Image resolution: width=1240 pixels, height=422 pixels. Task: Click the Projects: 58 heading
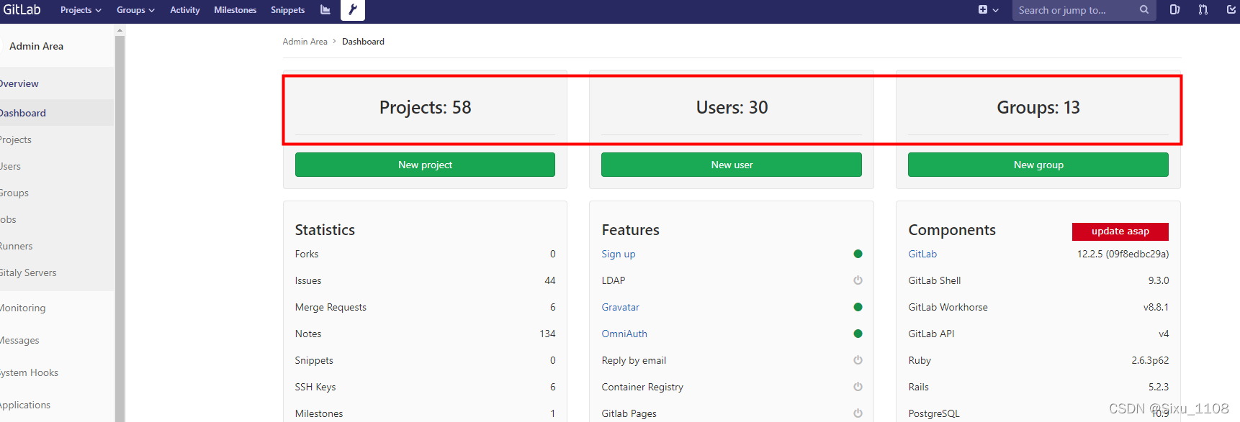pos(425,107)
